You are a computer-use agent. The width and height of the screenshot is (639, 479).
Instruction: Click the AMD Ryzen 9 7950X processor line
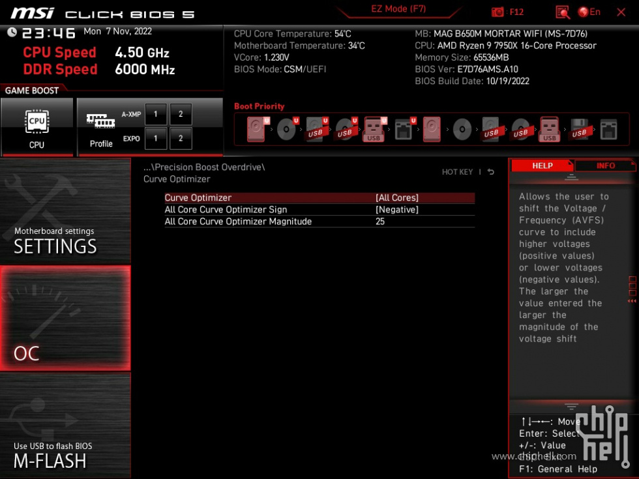506,46
